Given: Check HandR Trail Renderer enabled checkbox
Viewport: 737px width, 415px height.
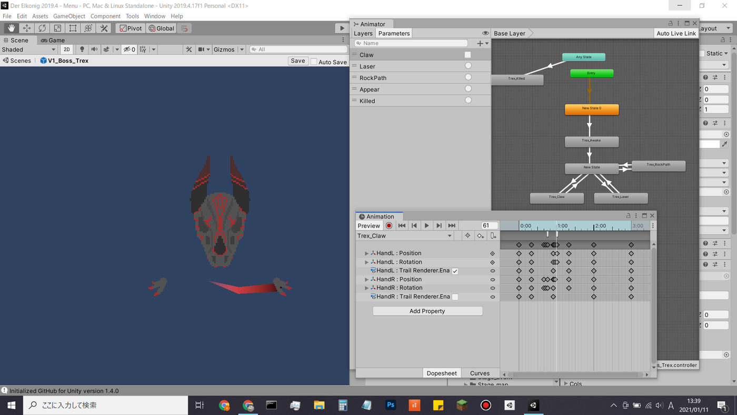Looking at the screenshot, I should coord(455,297).
